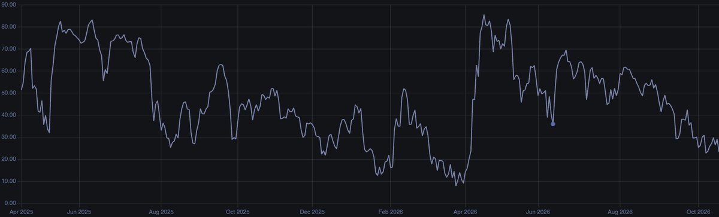Screen dimensions: 719x217
Task: Click the 50.00 y-axis value
Action: pos(9,93)
